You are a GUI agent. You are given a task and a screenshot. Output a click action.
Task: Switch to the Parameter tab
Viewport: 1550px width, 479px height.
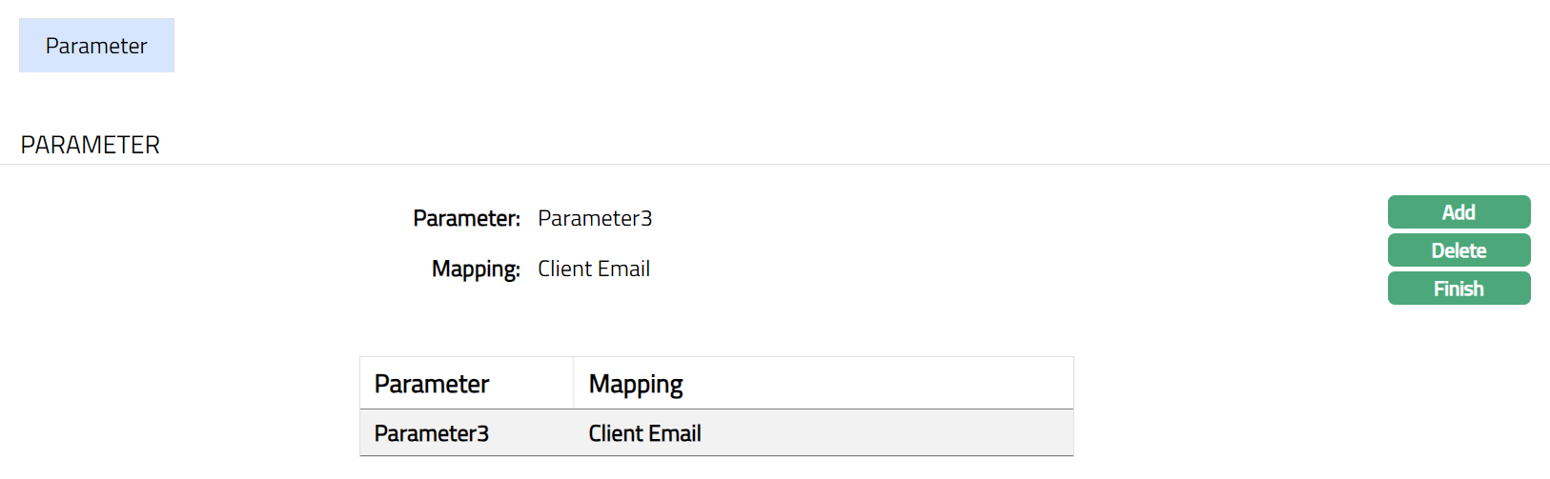click(96, 46)
